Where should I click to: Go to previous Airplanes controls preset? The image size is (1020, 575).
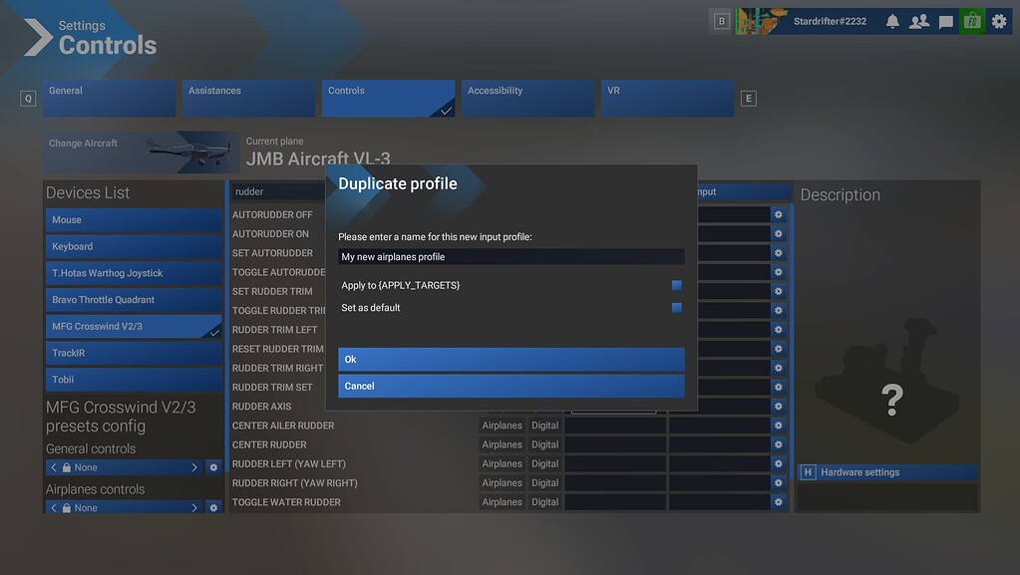coord(53,507)
